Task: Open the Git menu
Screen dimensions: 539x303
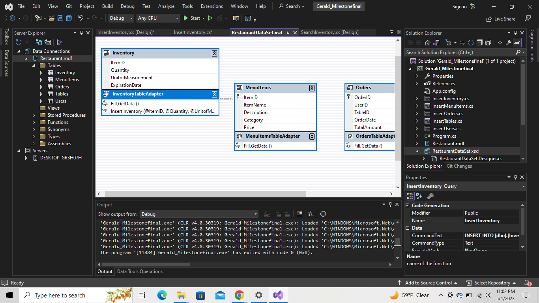Action: point(69,6)
